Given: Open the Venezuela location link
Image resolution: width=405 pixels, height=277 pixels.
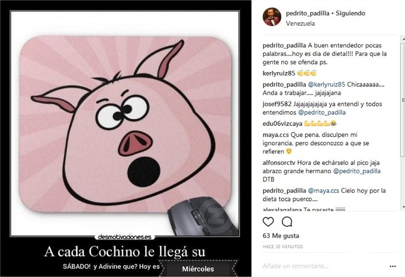Looking at the screenshot, I should (300, 23).
